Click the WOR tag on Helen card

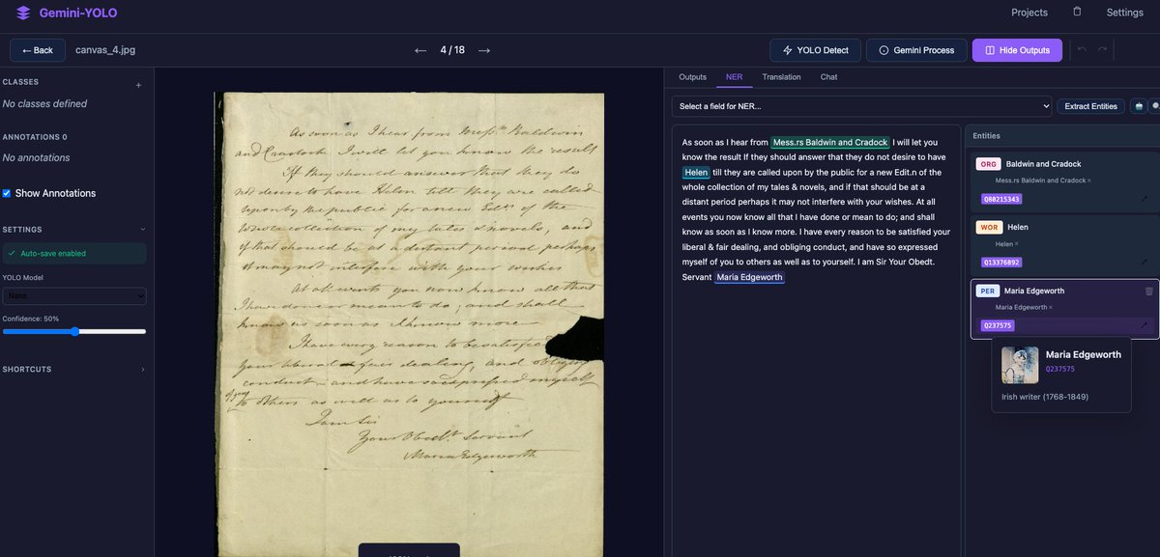pos(989,227)
